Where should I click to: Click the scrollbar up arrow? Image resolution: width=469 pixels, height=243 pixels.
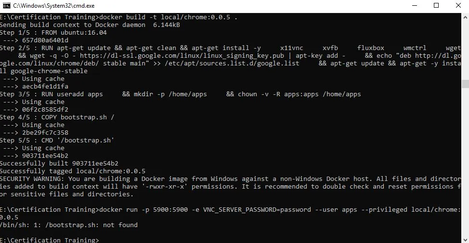[x=465, y=17]
